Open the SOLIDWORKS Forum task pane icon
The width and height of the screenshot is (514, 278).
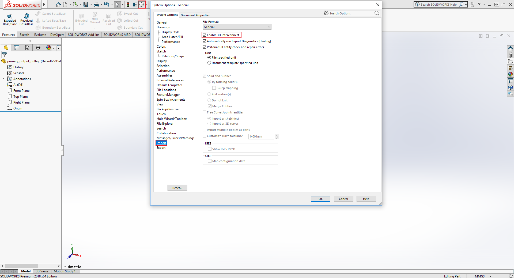coord(511,94)
